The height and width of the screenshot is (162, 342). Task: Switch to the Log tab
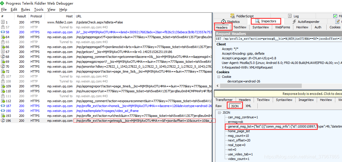[293, 16]
